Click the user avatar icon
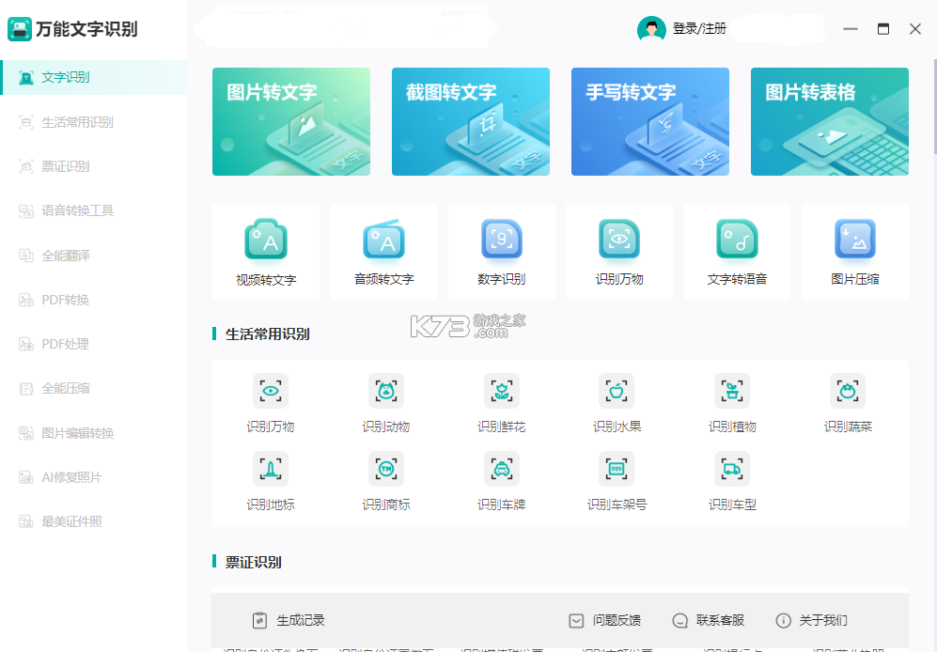937x652 pixels. 651,29
